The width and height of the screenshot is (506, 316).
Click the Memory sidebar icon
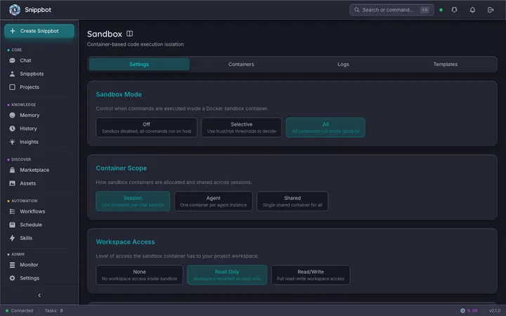[12, 115]
